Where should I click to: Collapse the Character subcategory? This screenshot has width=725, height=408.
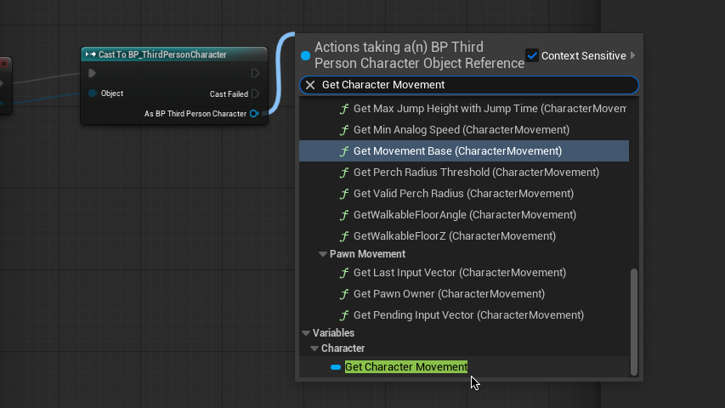click(314, 348)
